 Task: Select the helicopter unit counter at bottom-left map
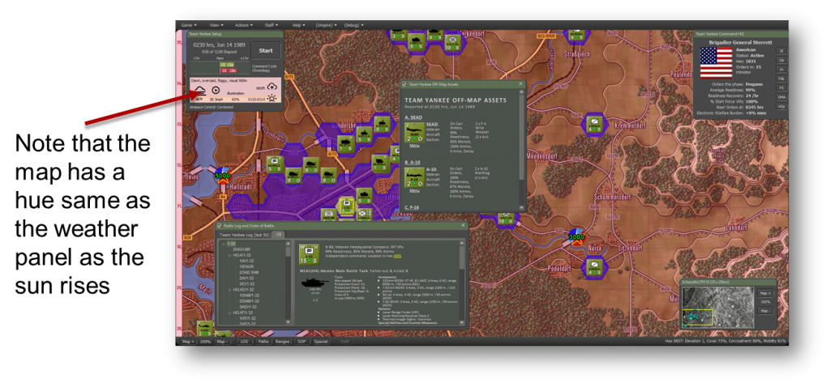point(205,329)
